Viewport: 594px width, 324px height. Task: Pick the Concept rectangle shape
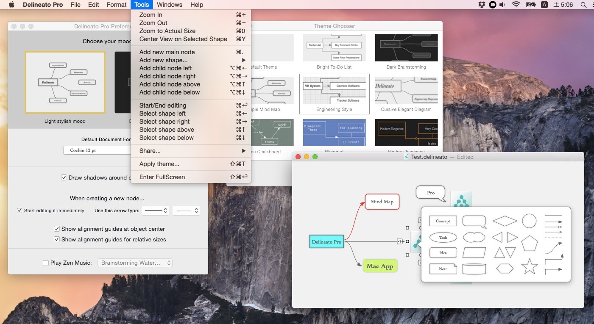pyautogui.click(x=443, y=221)
